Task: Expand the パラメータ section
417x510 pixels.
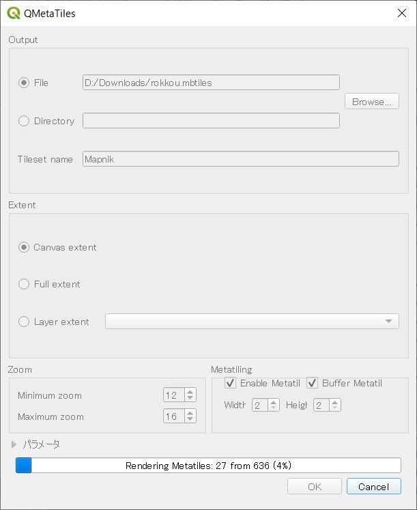Action: pos(14,444)
